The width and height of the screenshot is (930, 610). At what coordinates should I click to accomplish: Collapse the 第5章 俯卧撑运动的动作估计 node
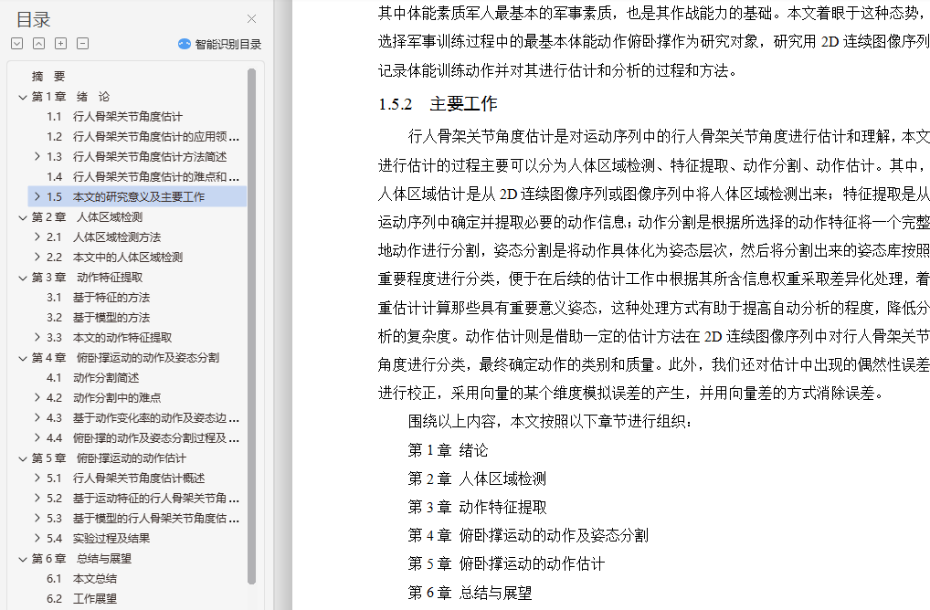click(x=23, y=458)
